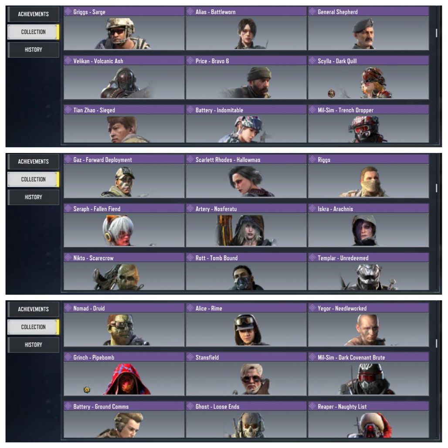Click the rarity diamond on Templar - Unredeemed
The image size is (448, 448).
pos(312,258)
